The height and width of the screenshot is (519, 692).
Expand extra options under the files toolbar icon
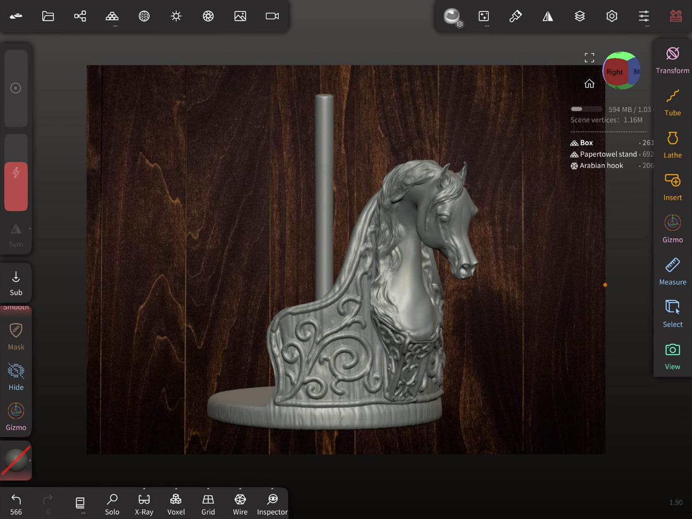[x=114, y=26]
